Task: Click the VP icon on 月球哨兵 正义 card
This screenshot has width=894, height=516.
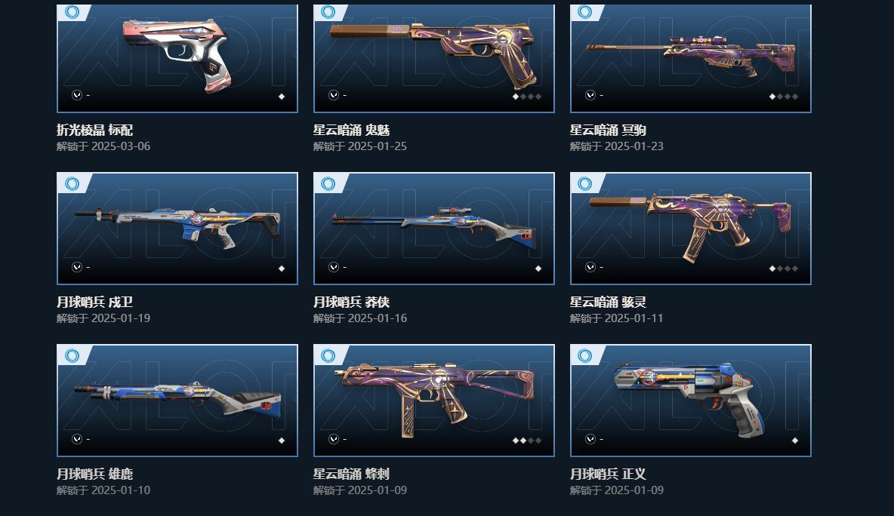Action: click(590, 439)
